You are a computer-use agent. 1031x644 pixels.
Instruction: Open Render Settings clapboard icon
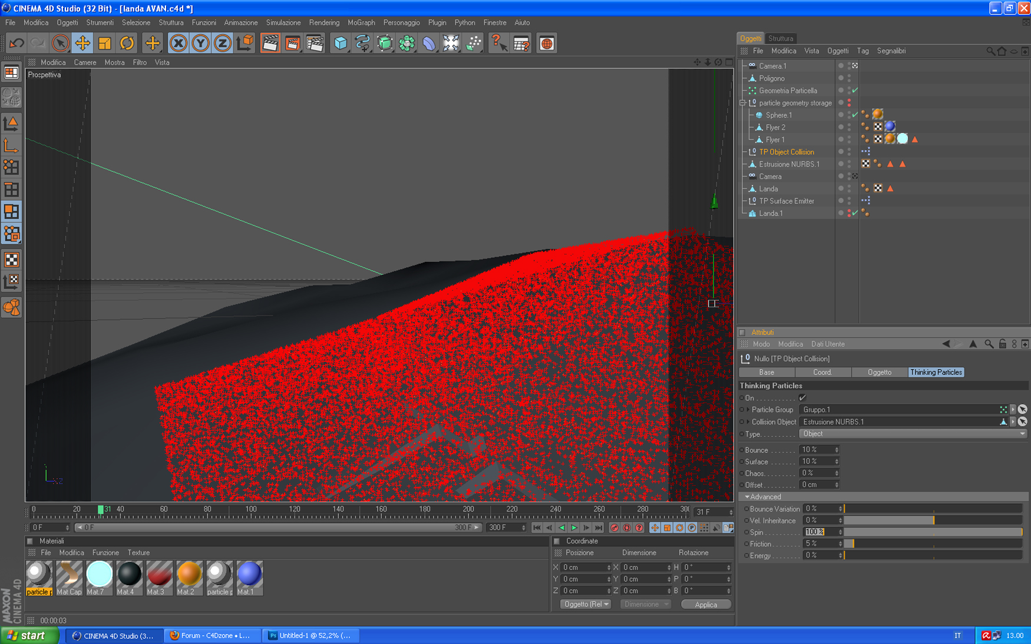[315, 43]
